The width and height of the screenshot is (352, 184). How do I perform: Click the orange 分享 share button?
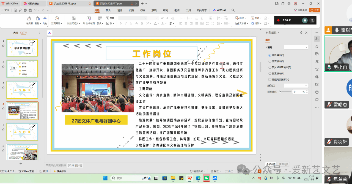point(315,10)
